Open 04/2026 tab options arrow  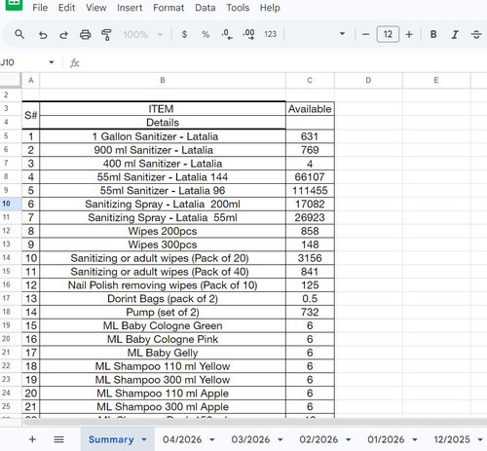point(212,439)
